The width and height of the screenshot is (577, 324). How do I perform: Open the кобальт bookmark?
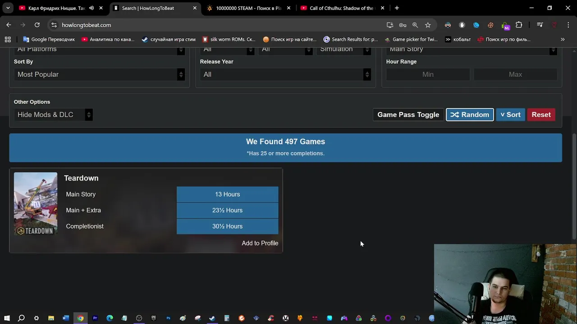(458, 39)
